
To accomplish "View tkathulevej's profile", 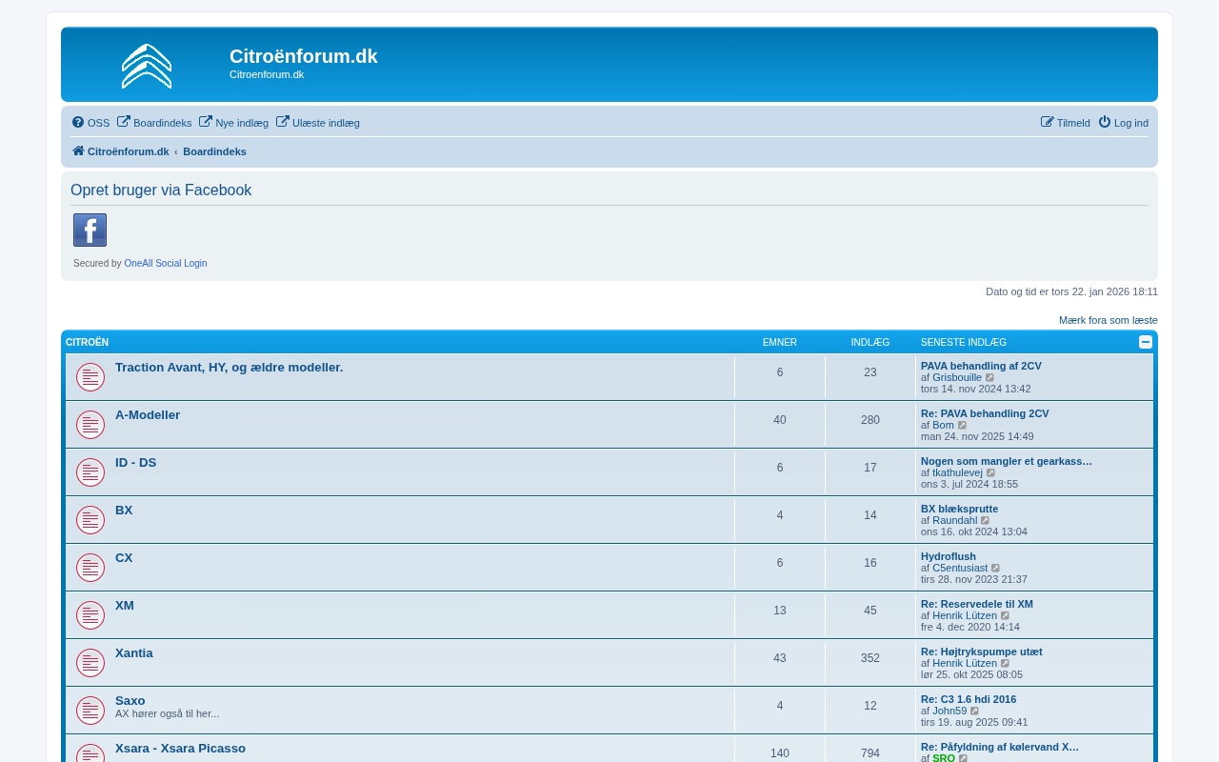I will 957,472.
